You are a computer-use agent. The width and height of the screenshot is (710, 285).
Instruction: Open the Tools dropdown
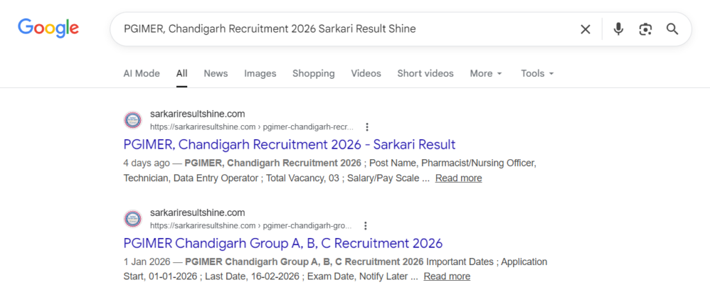[x=537, y=73]
